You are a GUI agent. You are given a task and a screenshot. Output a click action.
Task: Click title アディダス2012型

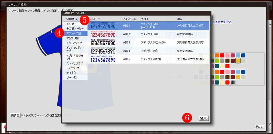click(151, 59)
